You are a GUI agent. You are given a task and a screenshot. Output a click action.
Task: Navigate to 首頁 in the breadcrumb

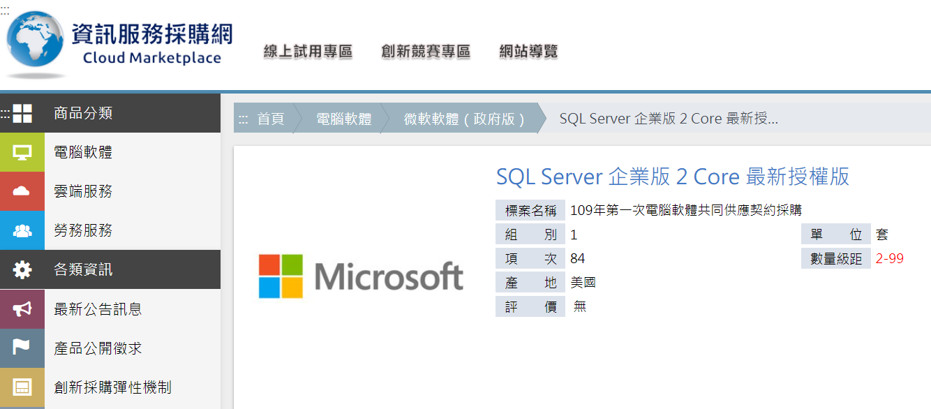[271, 119]
